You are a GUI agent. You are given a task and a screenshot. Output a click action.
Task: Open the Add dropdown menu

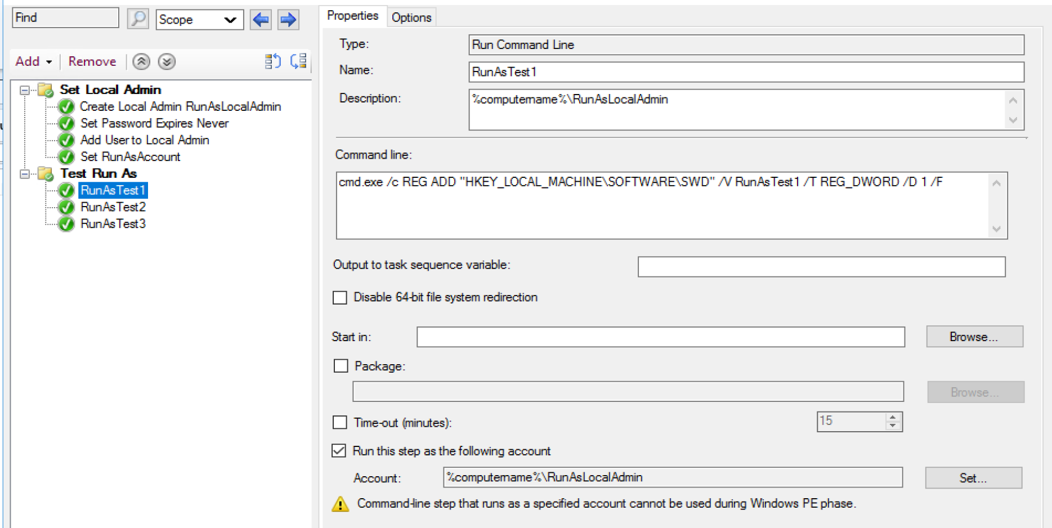(x=34, y=61)
